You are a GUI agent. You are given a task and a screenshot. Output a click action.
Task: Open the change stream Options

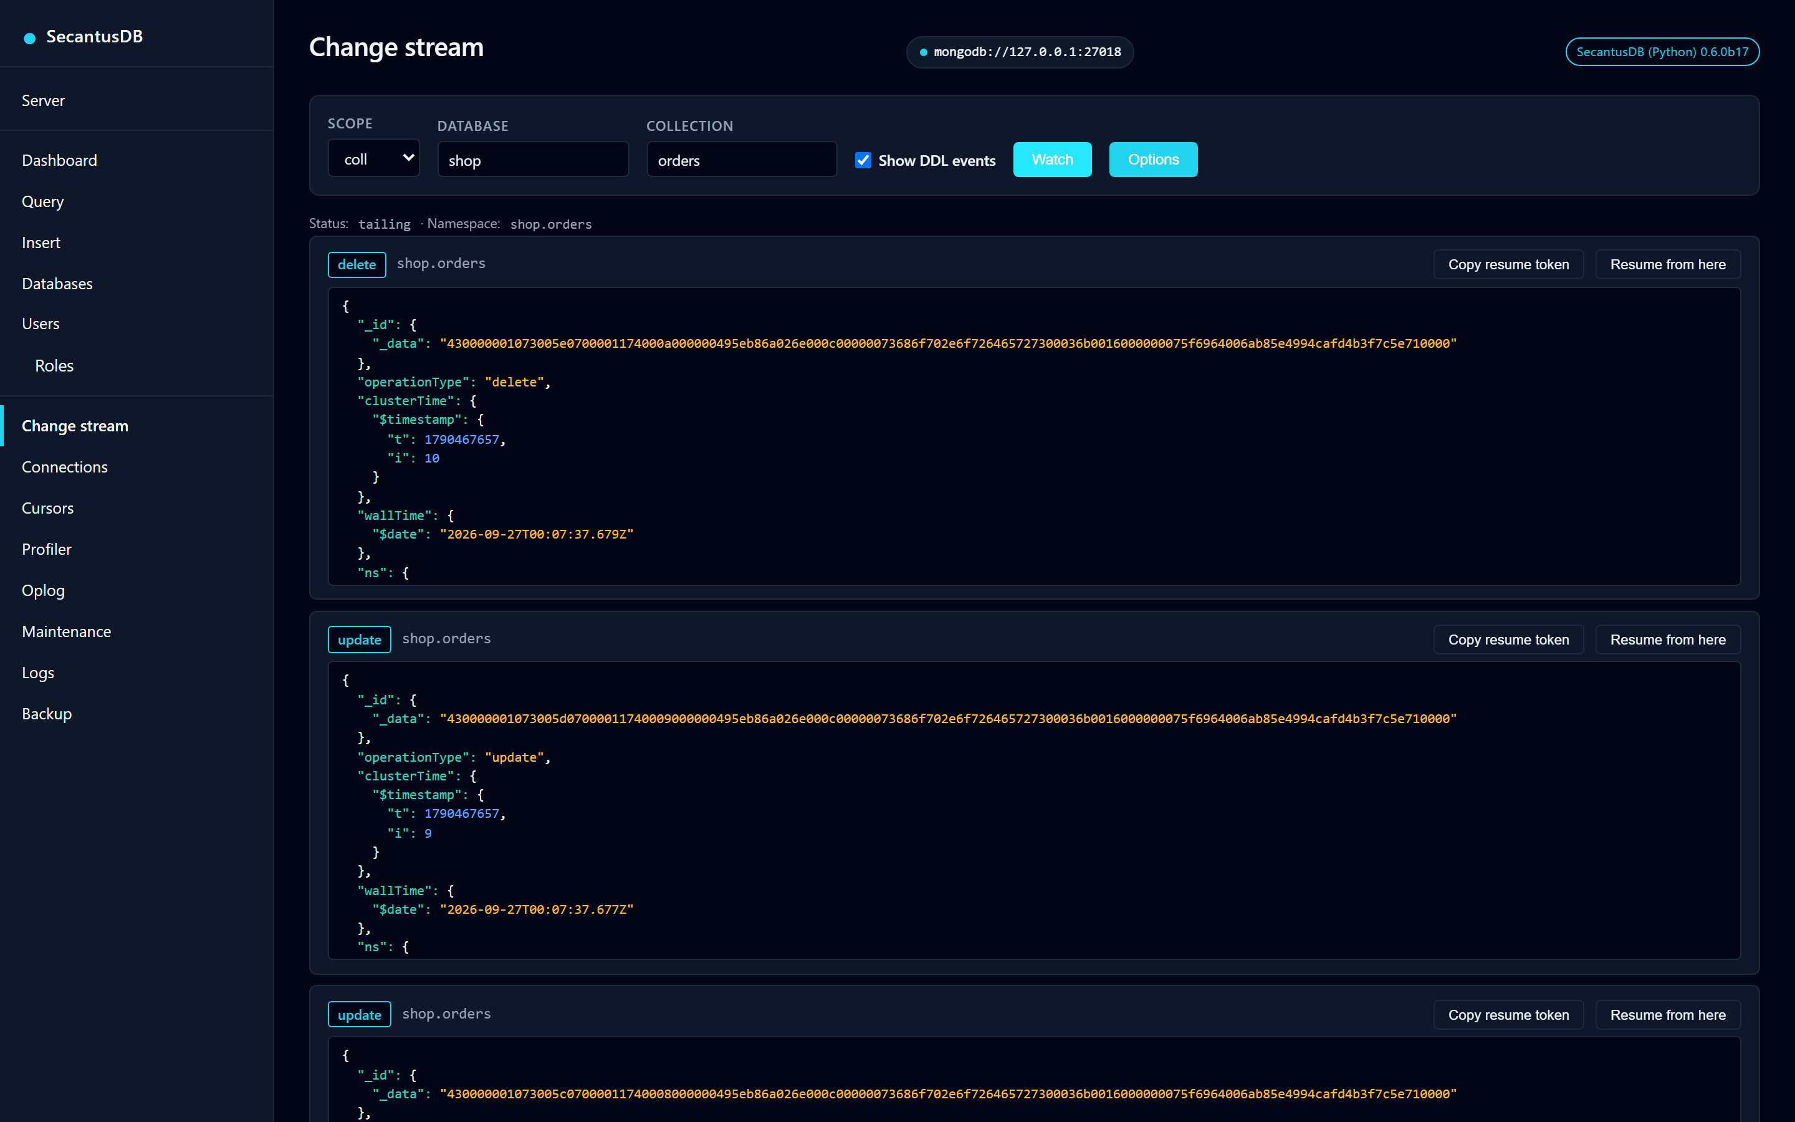[1152, 160]
